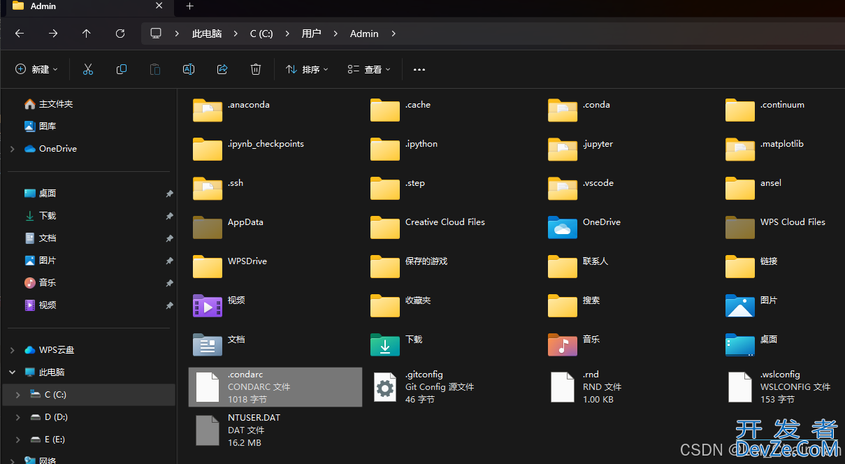Click 用户 breadcrumb in address bar

click(x=311, y=34)
